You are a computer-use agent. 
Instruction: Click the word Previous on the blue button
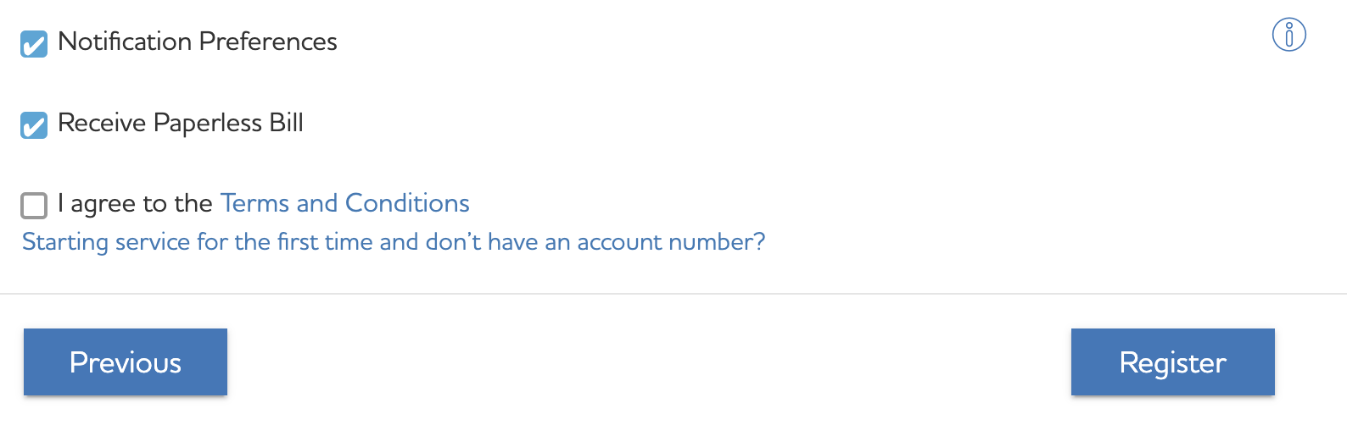[126, 362]
